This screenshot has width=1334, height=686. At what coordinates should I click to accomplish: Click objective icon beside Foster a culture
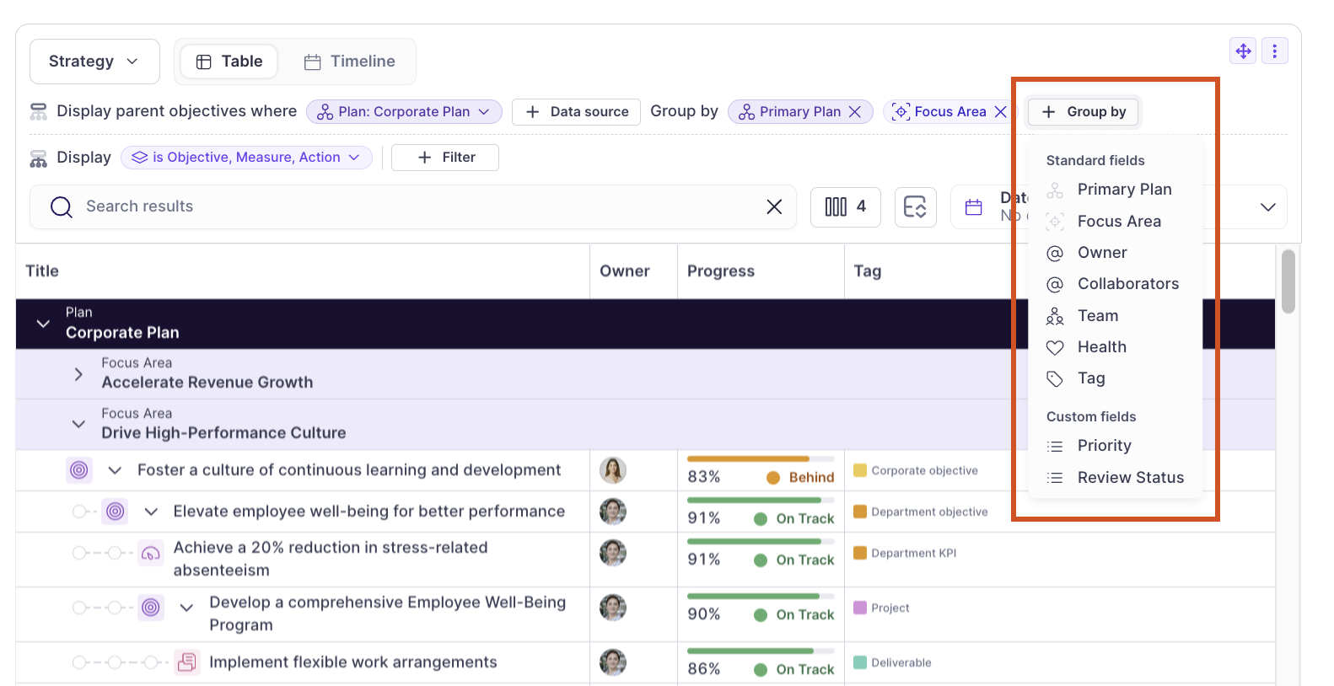[79, 470]
